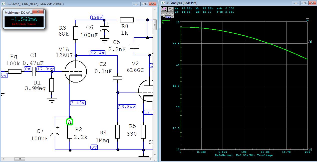
Task: Close the Multimeter window
Action: [x=38, y=11]
